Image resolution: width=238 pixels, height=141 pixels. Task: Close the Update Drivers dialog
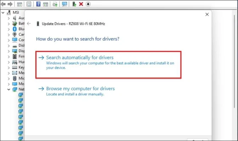coord(207,14)
